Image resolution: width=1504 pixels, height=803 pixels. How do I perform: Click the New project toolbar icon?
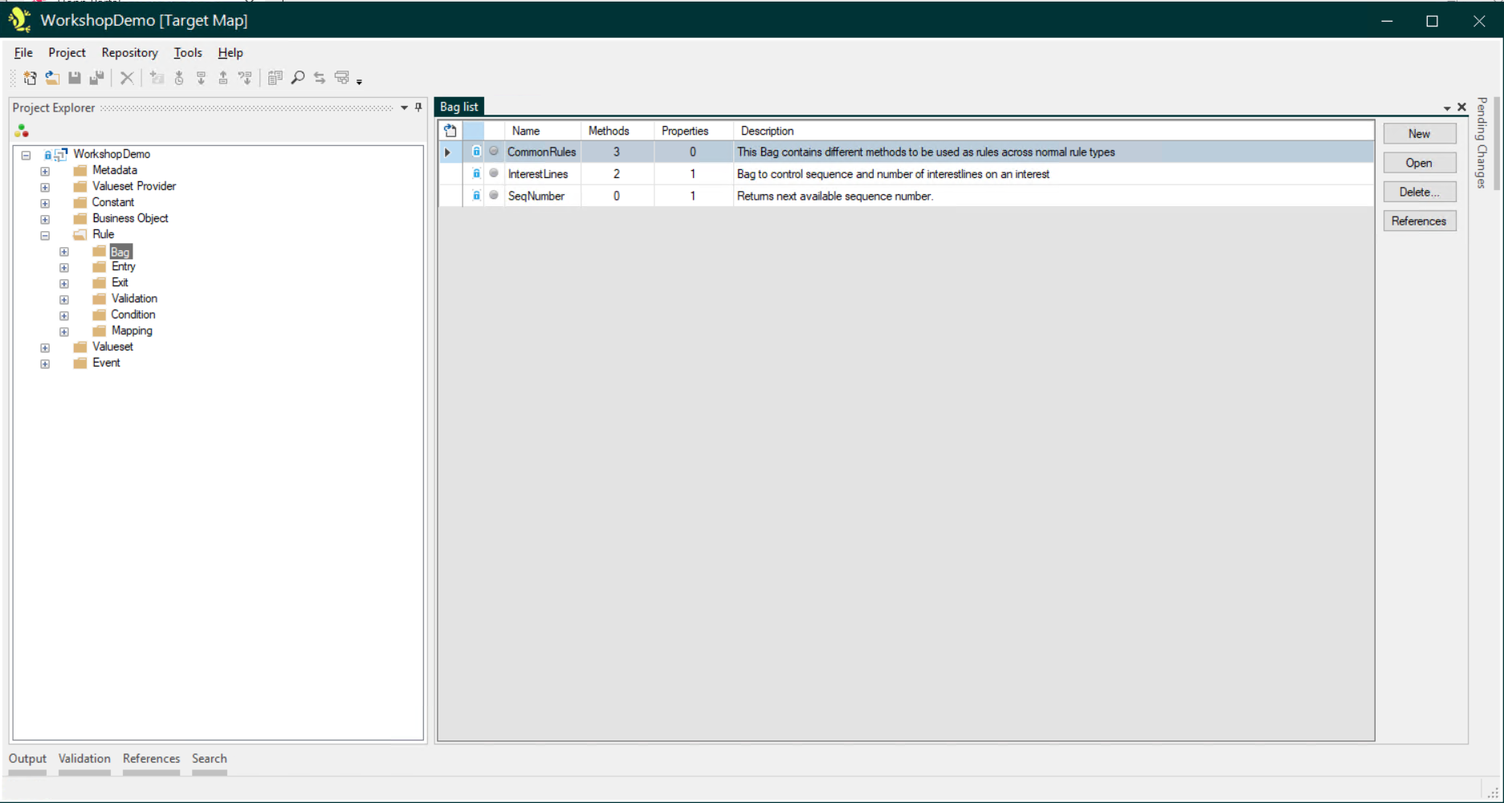pos(30,78)
